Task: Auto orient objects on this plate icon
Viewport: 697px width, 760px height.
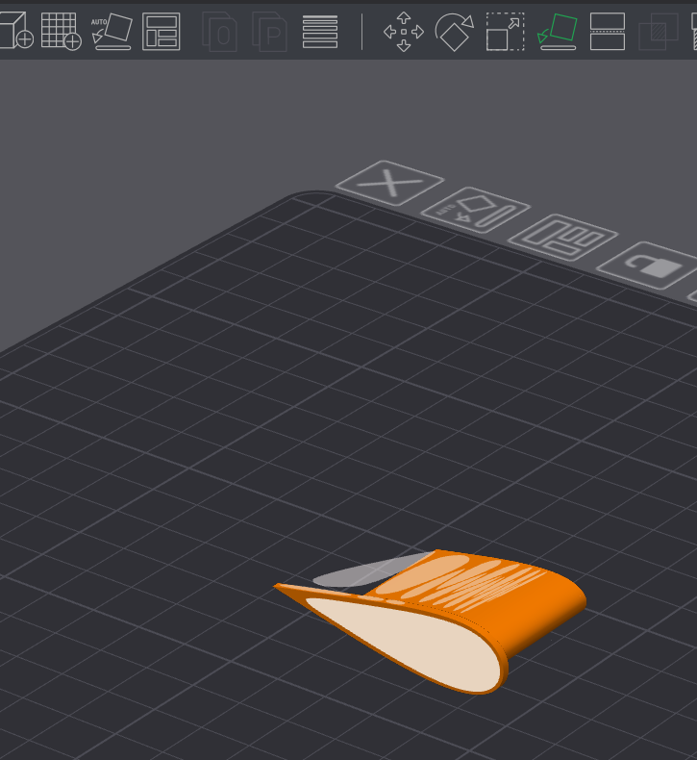Action: [476, 210]
